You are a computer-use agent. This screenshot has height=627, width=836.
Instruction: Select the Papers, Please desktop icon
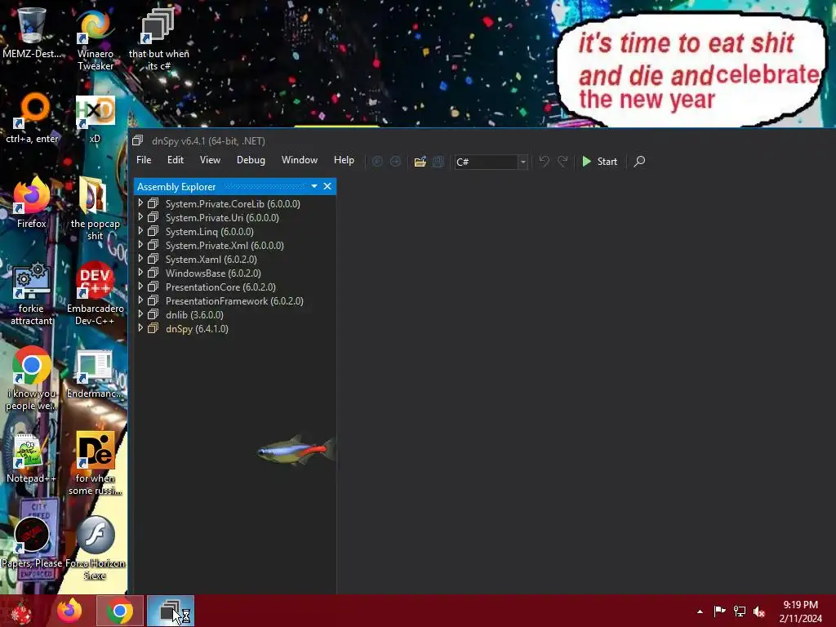[x=32, y=542]
